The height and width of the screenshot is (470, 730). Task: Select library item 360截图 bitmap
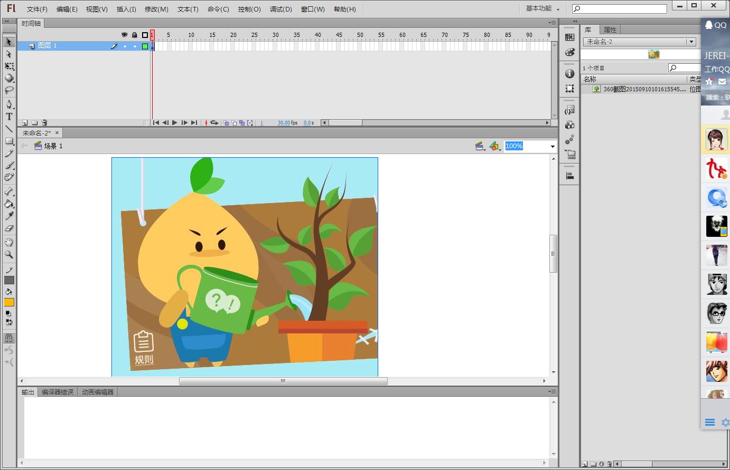pos(644,89)
